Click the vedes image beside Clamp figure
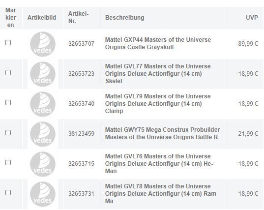 coord(43,104)
